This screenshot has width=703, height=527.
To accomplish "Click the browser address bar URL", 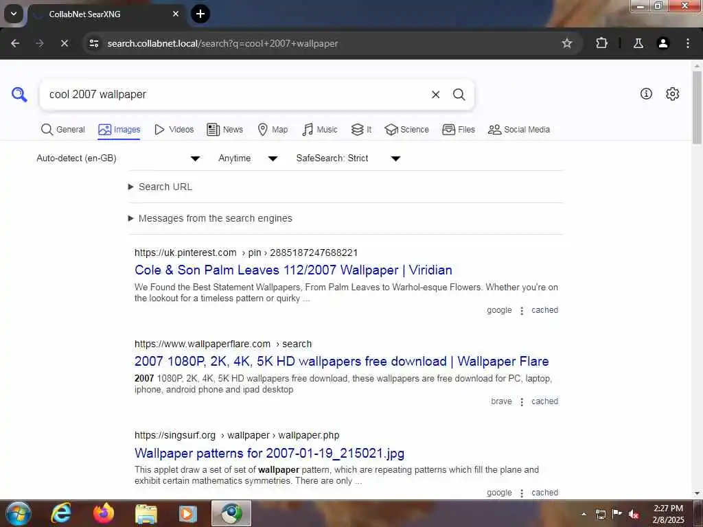I will pyautogui.click(x=222, y=43).
